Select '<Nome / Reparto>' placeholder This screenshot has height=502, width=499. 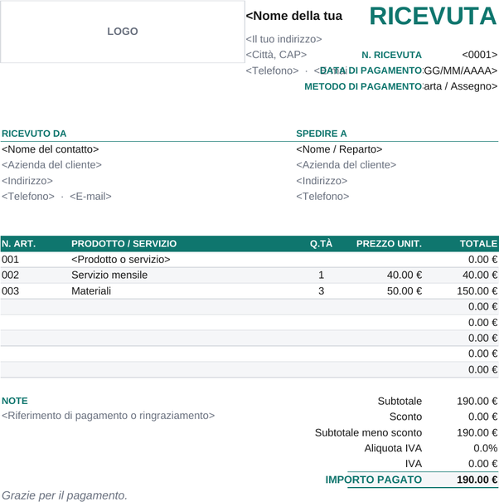339,149
